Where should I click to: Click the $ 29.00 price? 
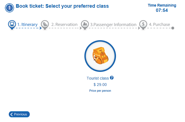[100, 85]
